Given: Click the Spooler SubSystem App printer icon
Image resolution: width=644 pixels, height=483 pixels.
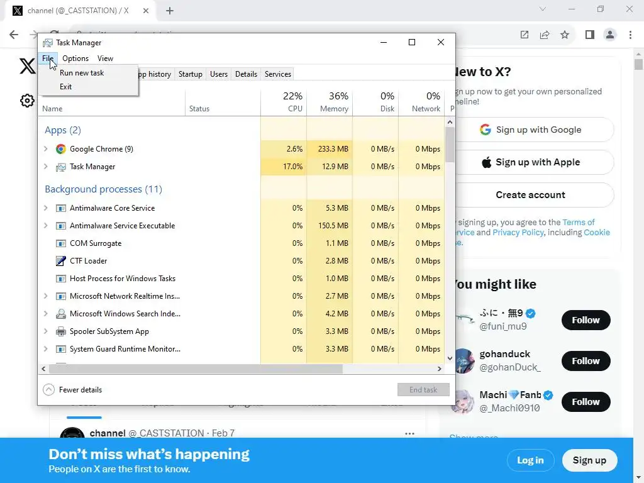Looking at the screenshot, I should coord(61,331).
